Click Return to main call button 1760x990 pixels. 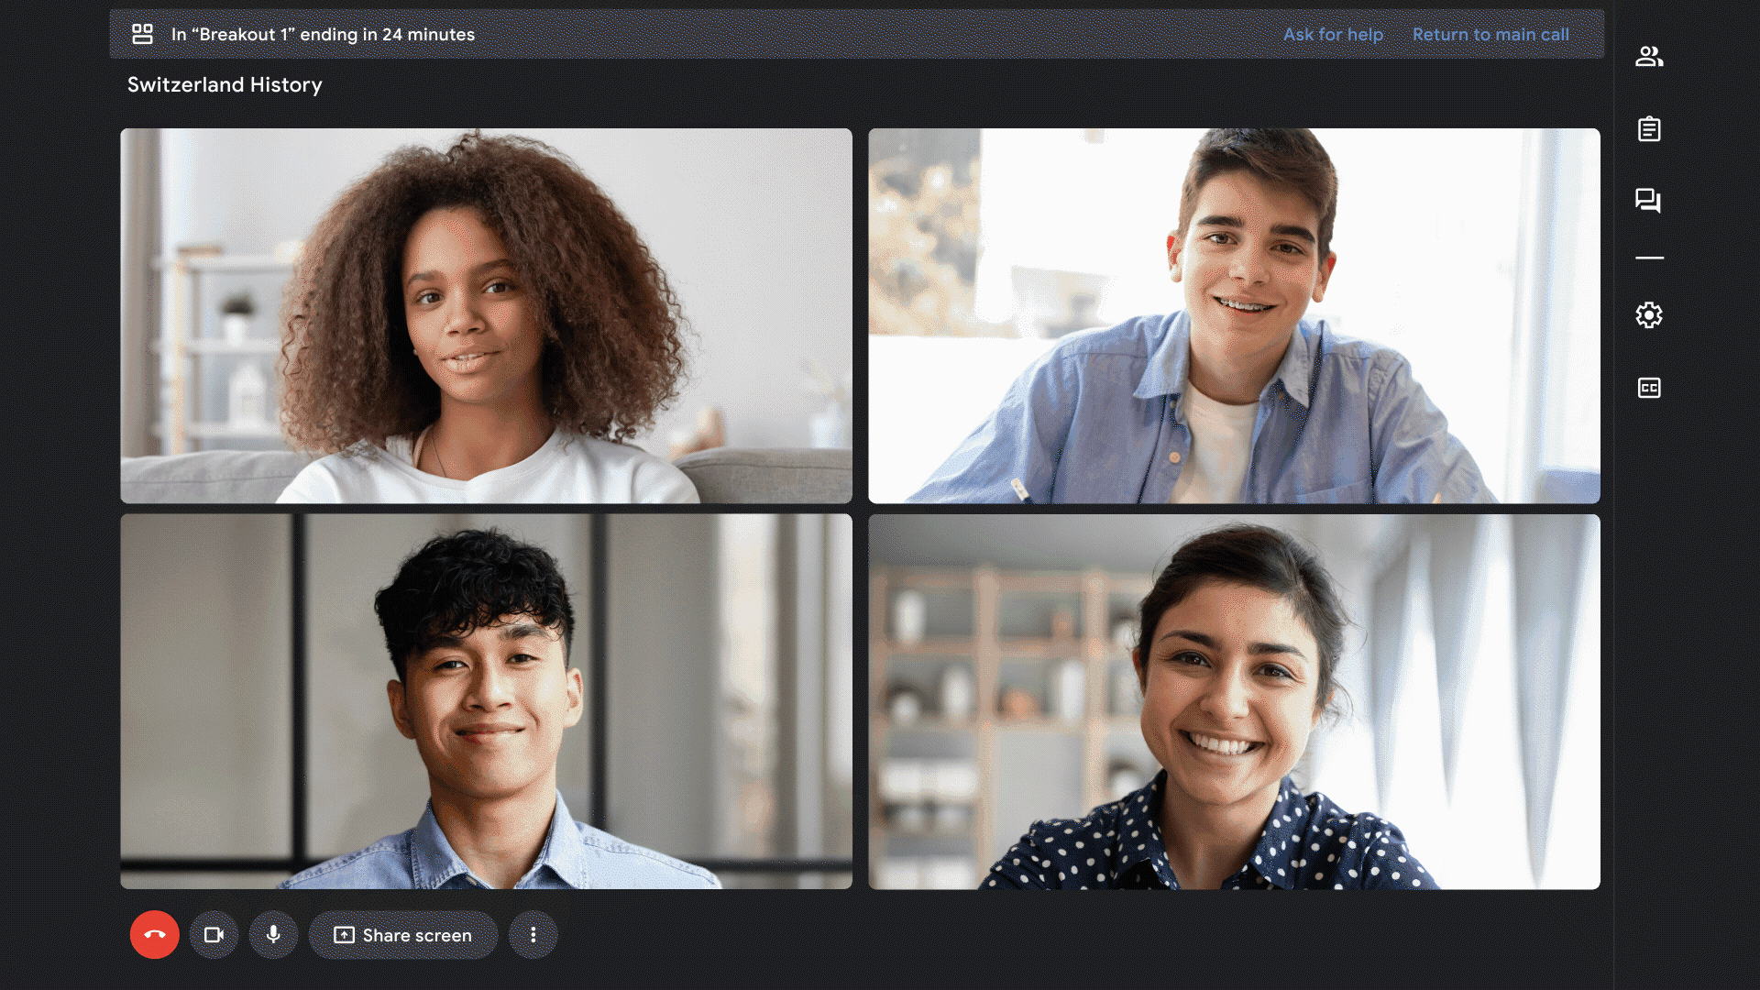coord(1491,34)
